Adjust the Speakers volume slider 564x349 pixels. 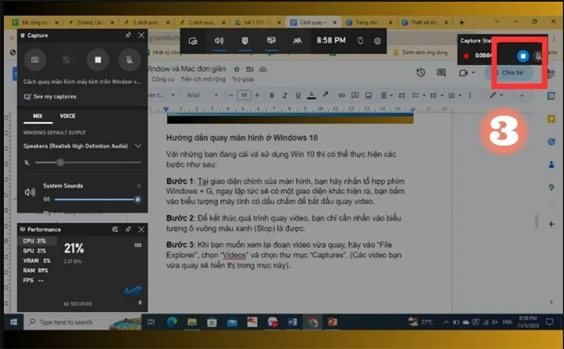[x=88, y=163]
